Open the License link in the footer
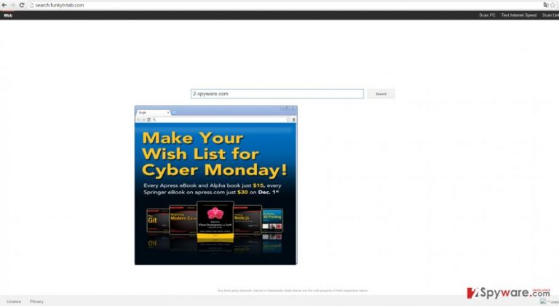Viewport: 559px width, 306px height. pyautogui.click(x=14, y=302)
